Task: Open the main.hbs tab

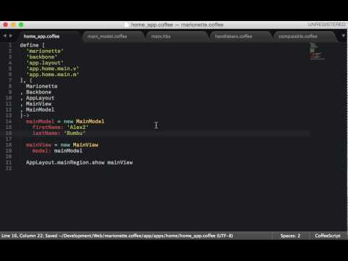Action: coord(161,36)
